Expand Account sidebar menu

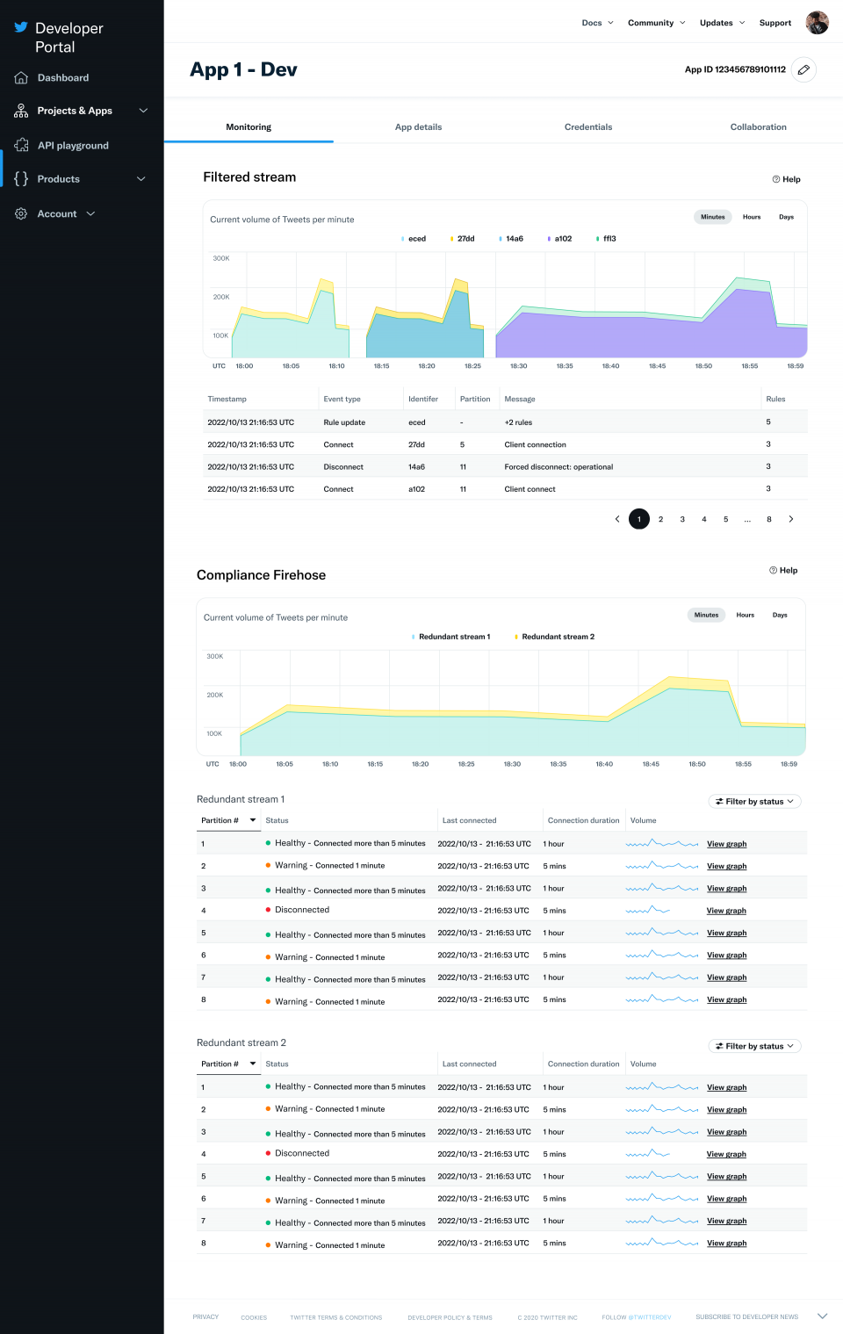(x=90, y=213)
